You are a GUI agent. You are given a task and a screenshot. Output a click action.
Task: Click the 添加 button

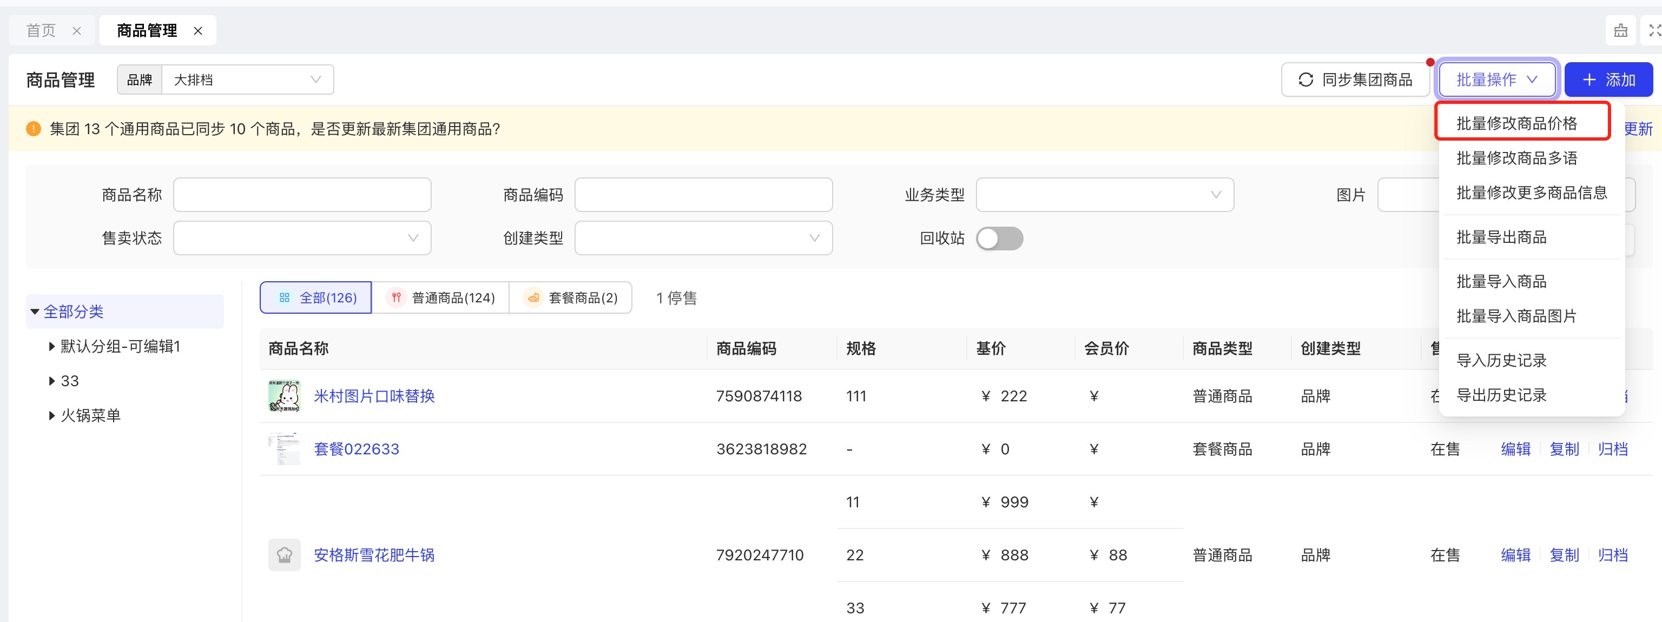click(x=1608, y=80)
